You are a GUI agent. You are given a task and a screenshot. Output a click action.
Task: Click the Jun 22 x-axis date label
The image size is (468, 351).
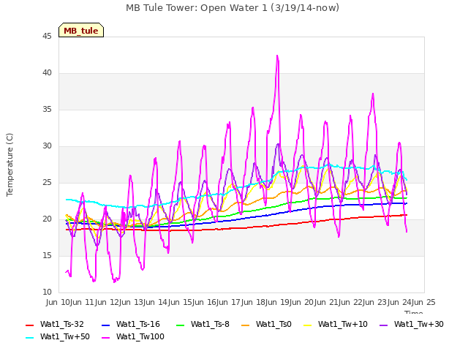[351, 302]
